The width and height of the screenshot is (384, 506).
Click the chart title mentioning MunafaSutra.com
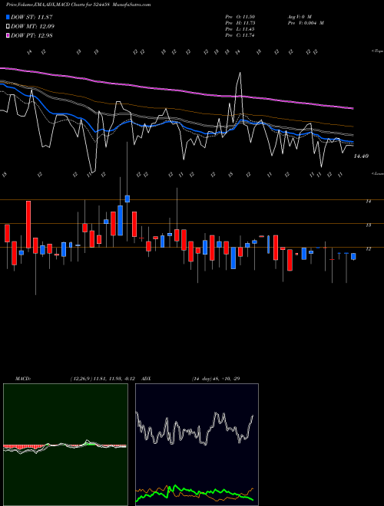tap(78, 5)
